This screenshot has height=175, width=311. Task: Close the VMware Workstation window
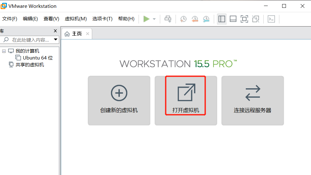[x=303, y=6]
